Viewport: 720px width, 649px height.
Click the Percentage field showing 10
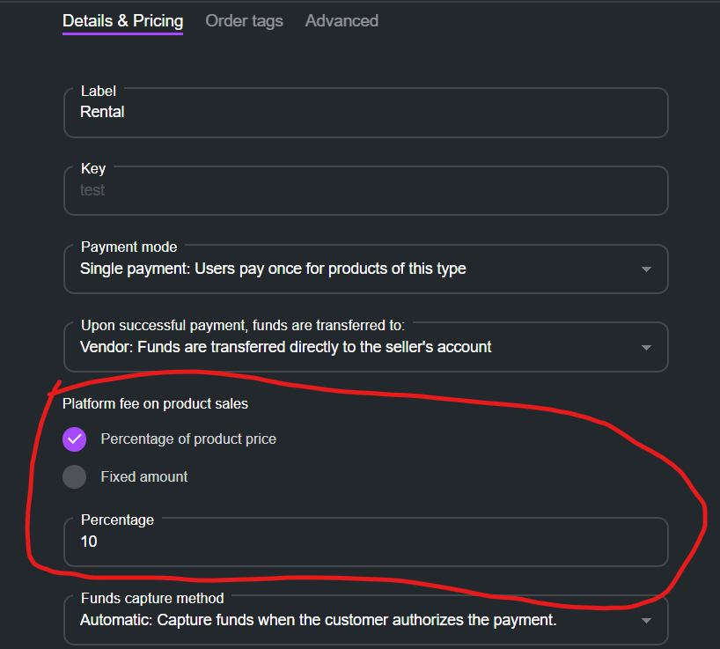pos(365,542)
